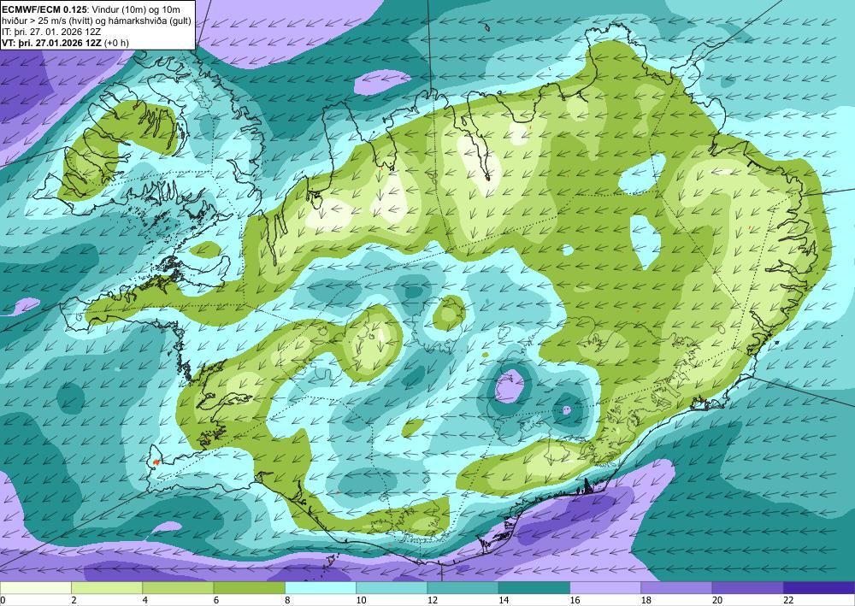Click the valid time "VT: þri. 27.01.2026 12Z (+0 h)"
Viewport: 855px width, 606px height.
[x=66, y=42]
